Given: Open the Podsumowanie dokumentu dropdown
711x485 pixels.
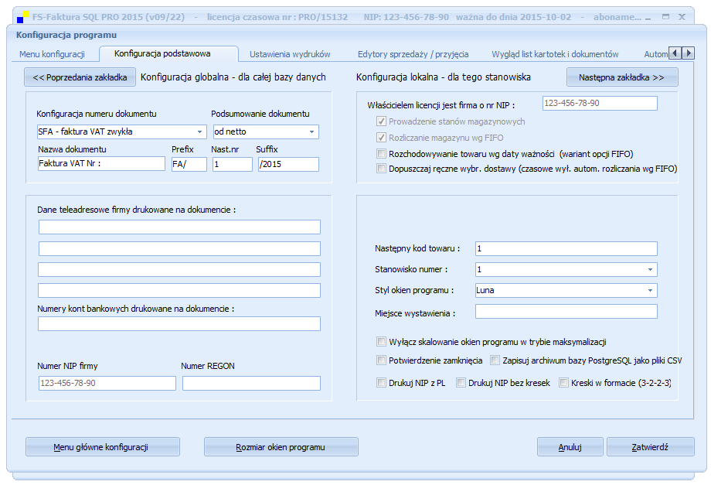Looking at the screenshot, I should click(x=312, y=131).
